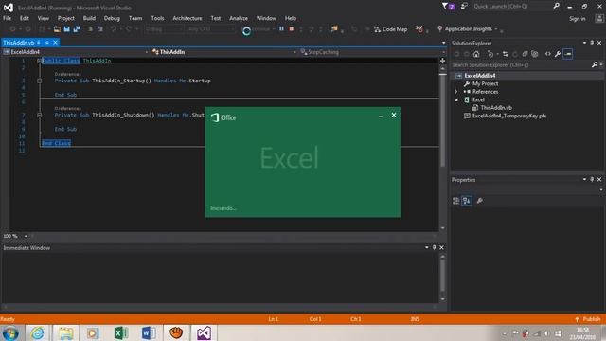This screenshot has width=606, height=341.
Task: Open the Edit menu
Action: pyautogui.click(x=25, y=18)
